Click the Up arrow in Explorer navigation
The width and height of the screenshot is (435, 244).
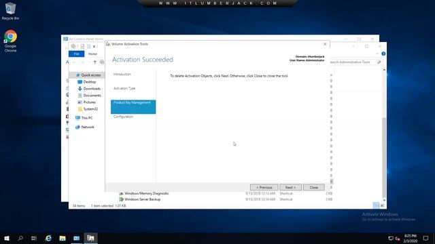click(x=95, y=62)
